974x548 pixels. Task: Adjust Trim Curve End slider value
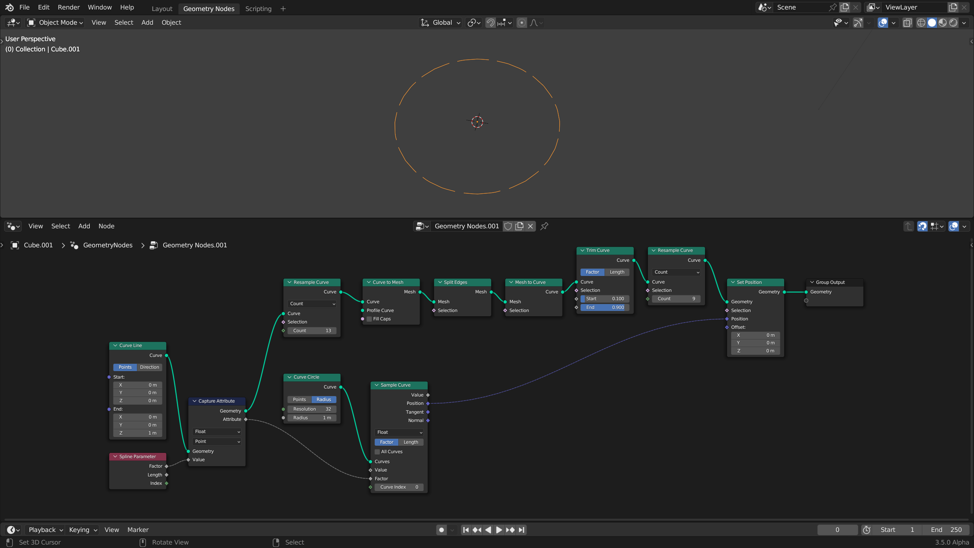pyautogui.click(x=605, y=307)
